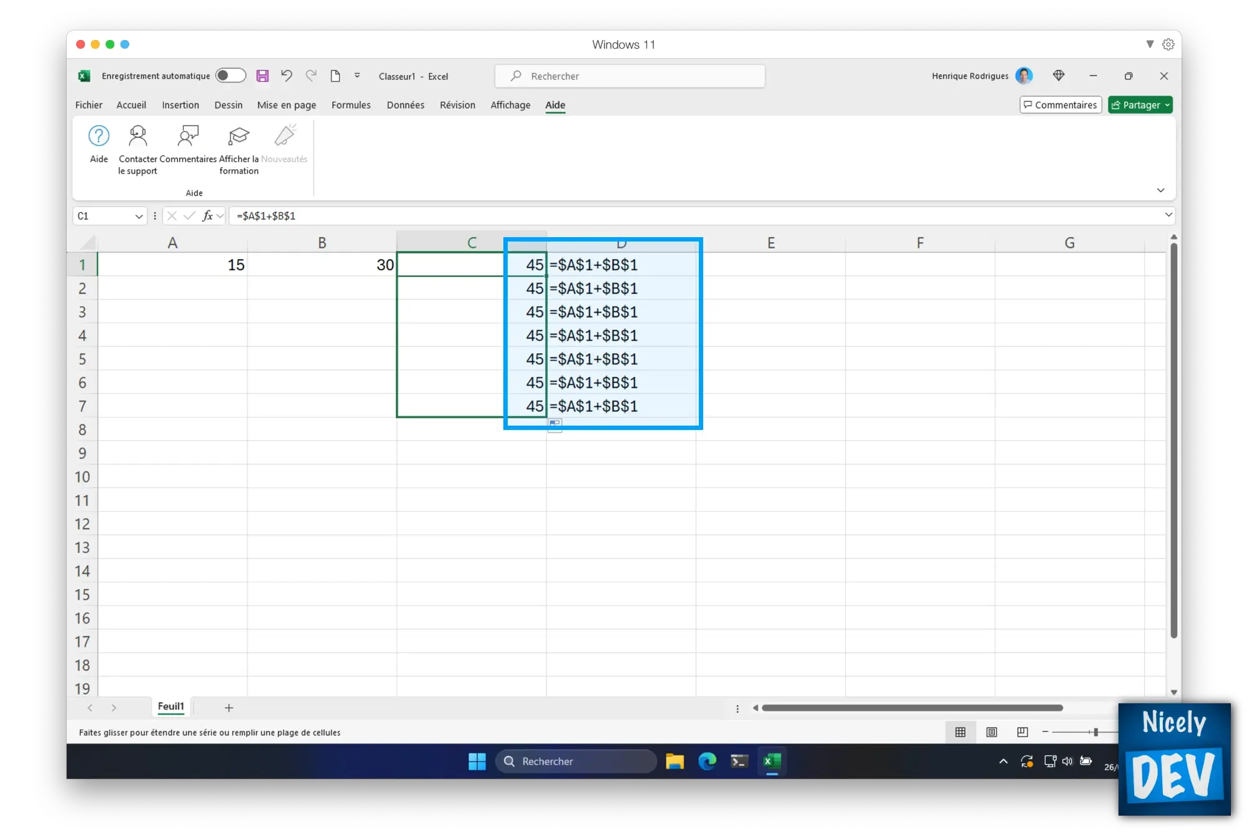1249x835 pixels.
Task: Confirm formula entry checkmark icon
Action: click(x=189, y=215)
